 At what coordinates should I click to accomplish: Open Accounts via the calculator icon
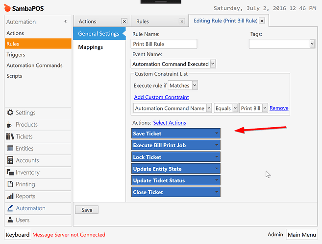[x=10, y=160]
